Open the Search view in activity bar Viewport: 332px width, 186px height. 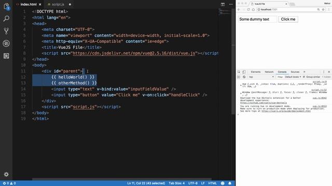6,19
